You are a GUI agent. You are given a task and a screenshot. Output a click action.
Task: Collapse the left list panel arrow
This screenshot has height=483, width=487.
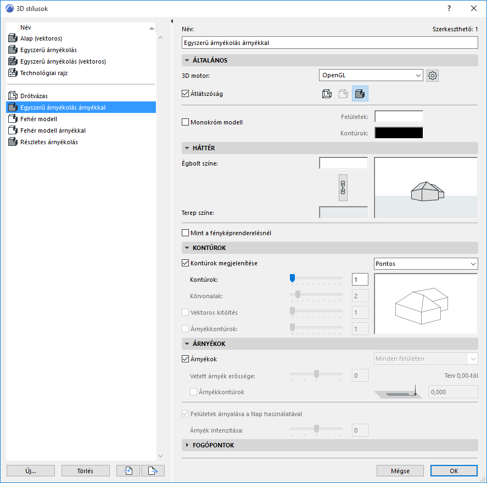172,21
